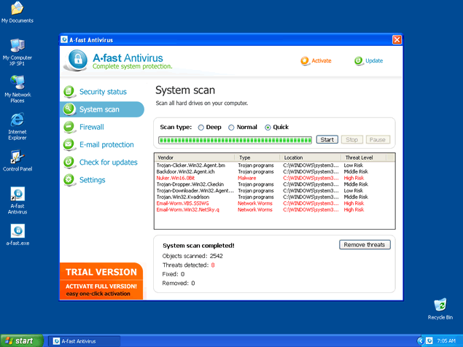The image size is (463, 347).
Task: Sort results by Vendor column header
Action: click(x=194, y=157)
